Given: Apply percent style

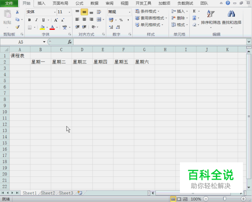Looking at the screenshot, I should (121, 20).
